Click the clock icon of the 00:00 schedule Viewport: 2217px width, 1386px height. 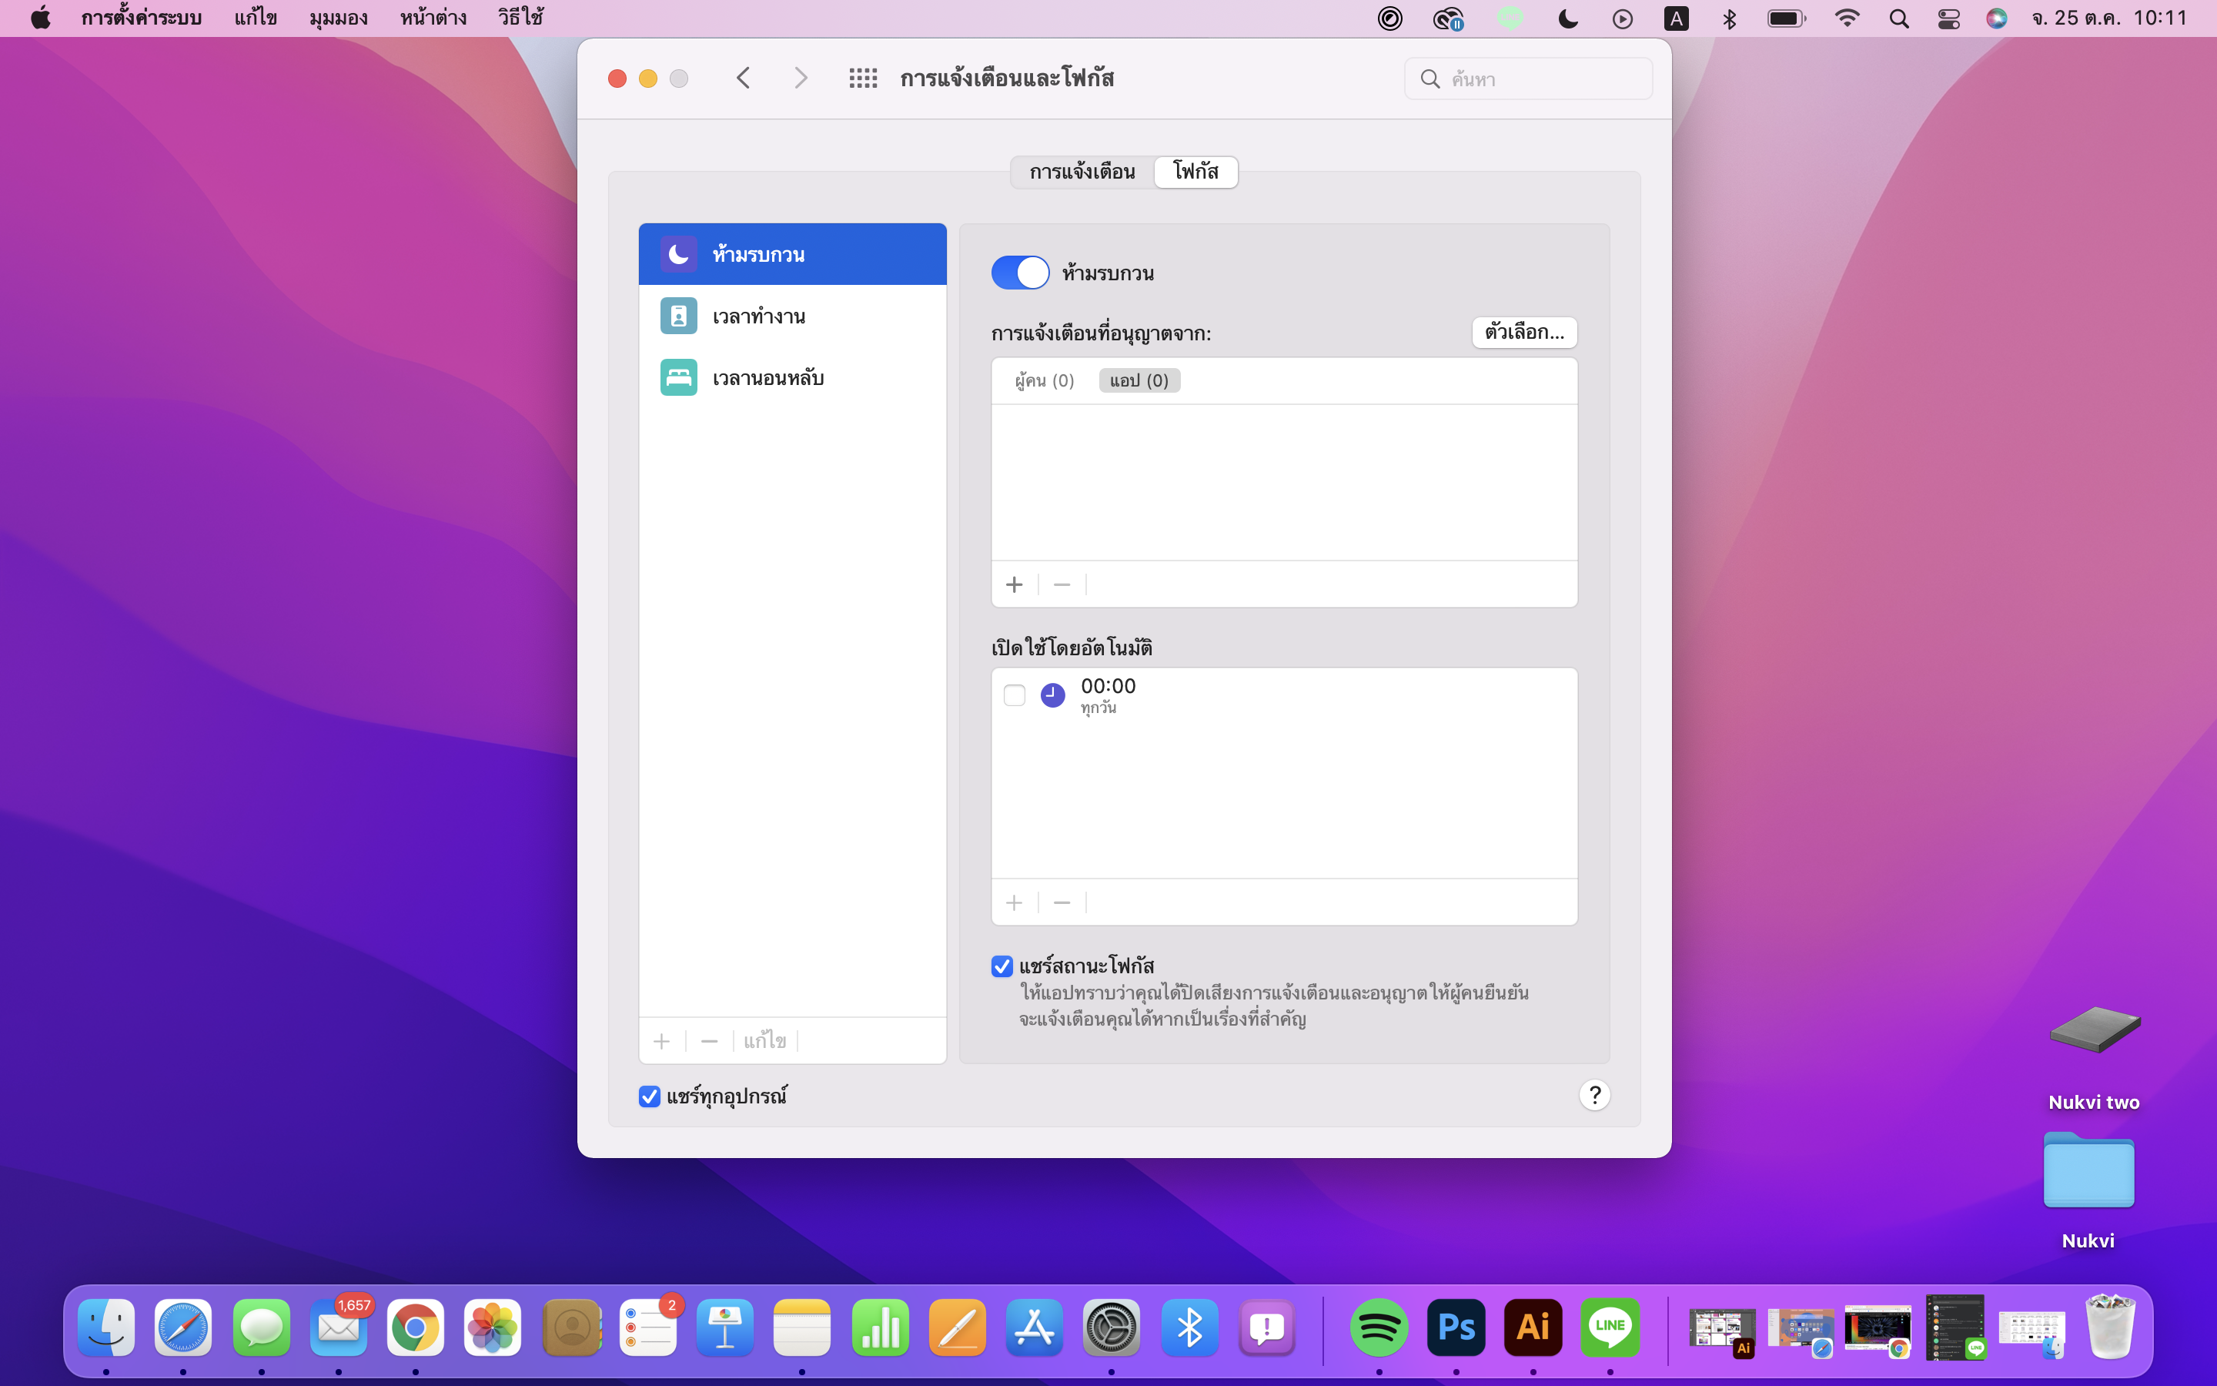click(x=1052, y=695)
